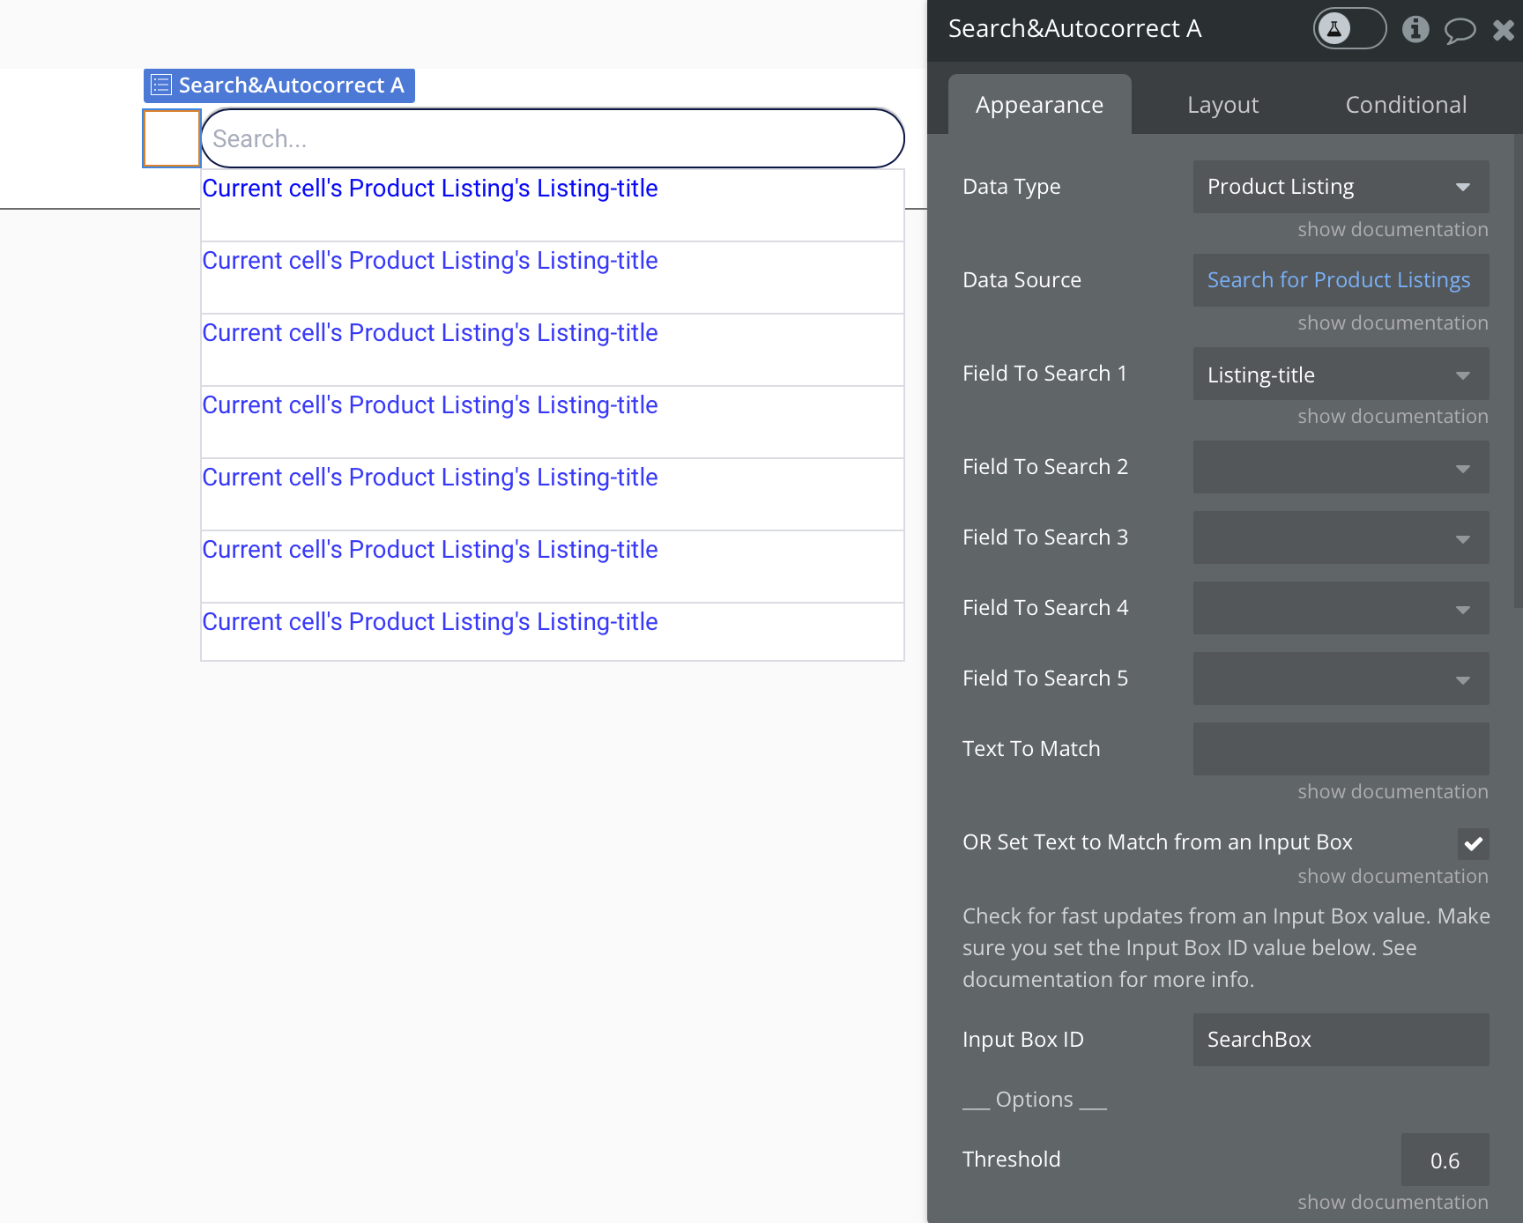Open the element info icon
The image size is (1523, 1223).
(x=1415, y=29)
